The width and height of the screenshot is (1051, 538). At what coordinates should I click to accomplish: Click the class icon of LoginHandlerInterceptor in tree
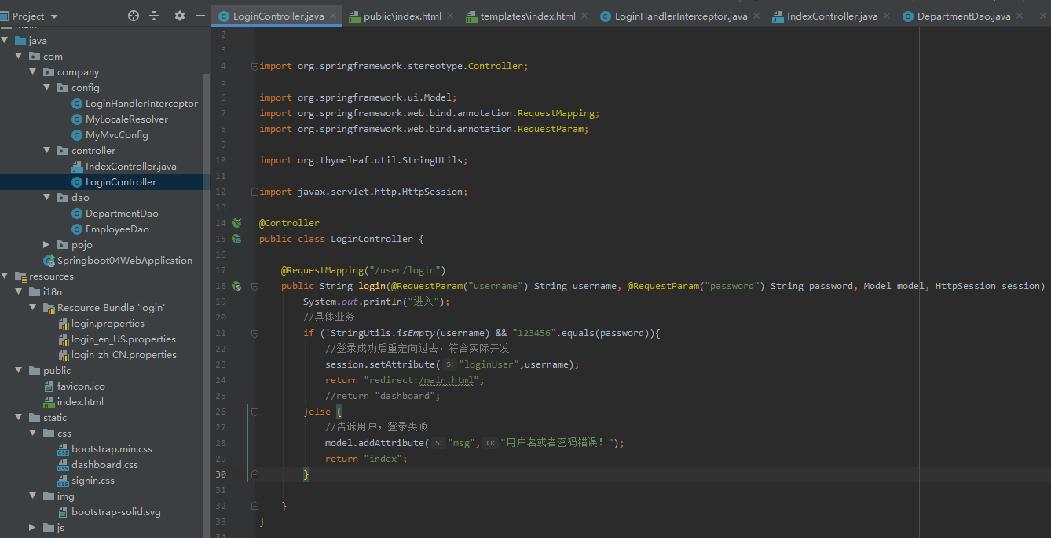click(x=77, y=104)
